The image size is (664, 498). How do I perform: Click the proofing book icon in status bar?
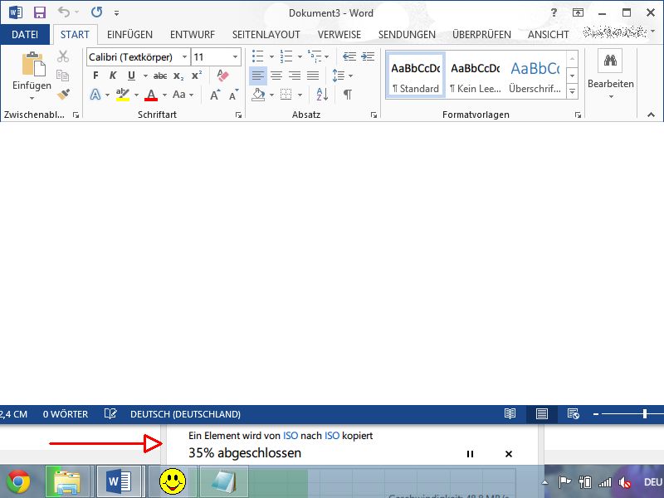[x=110, y=413]
